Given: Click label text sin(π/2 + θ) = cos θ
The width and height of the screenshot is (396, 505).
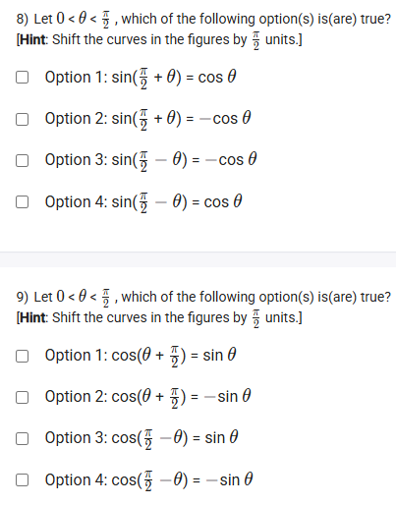Looking at the screenshot, I should [174, 78].
